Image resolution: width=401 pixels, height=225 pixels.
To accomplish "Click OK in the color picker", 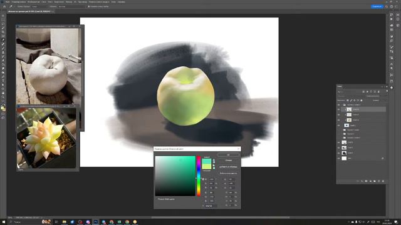I will 228,155.
